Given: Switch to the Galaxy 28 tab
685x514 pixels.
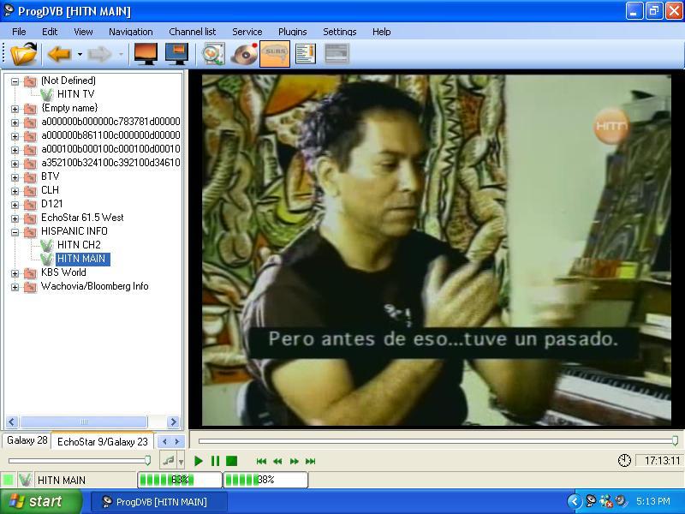Looking at the screenshot, I should [27, 440].
